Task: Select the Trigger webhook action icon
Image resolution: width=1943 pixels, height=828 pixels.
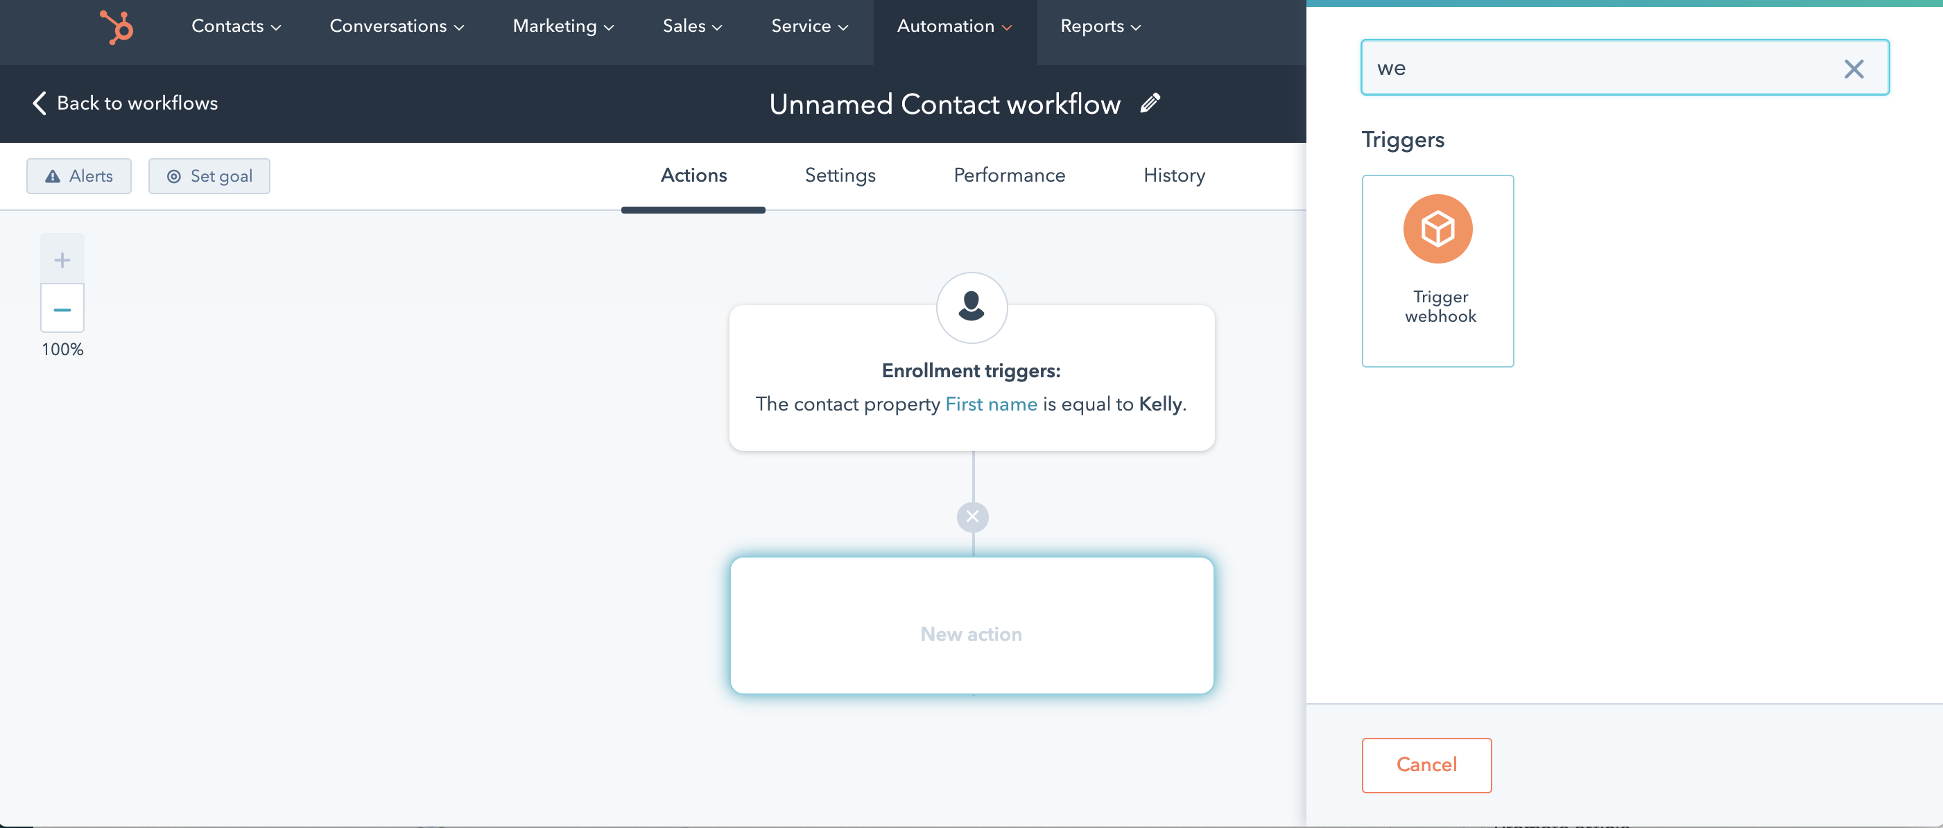Action: click(1437, 230)
